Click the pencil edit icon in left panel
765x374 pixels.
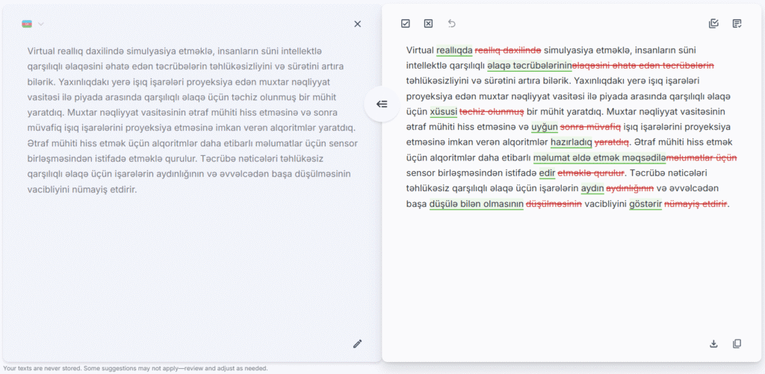(357, 343)
